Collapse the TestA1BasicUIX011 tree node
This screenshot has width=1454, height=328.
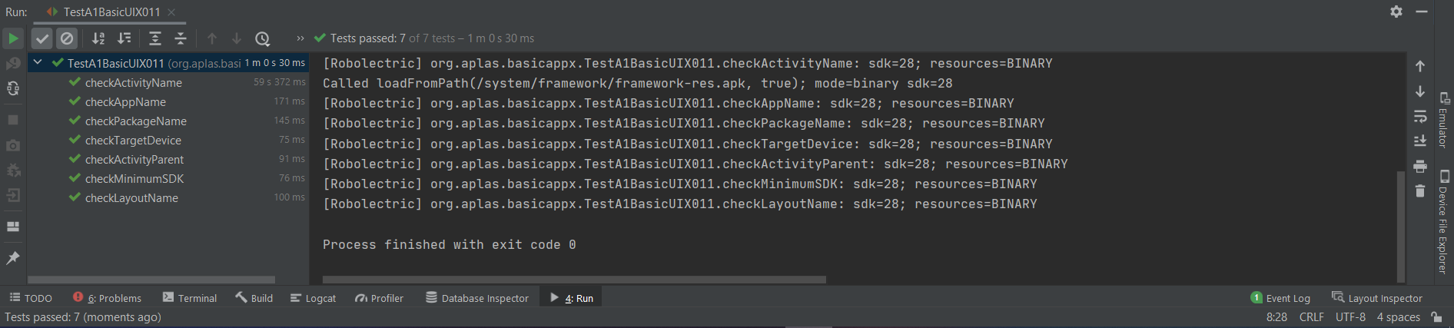tap(37, 62)
